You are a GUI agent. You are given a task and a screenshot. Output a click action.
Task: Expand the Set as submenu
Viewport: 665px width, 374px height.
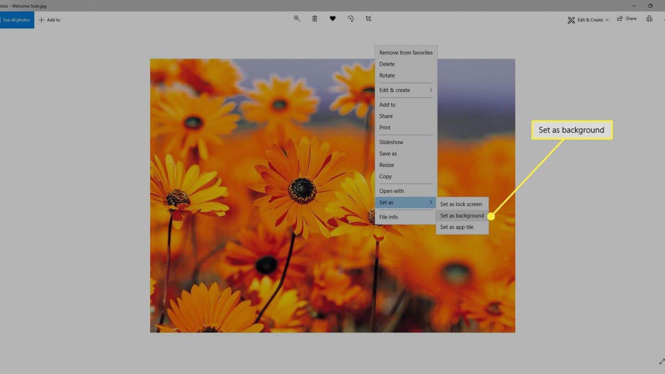coord(431,202)
